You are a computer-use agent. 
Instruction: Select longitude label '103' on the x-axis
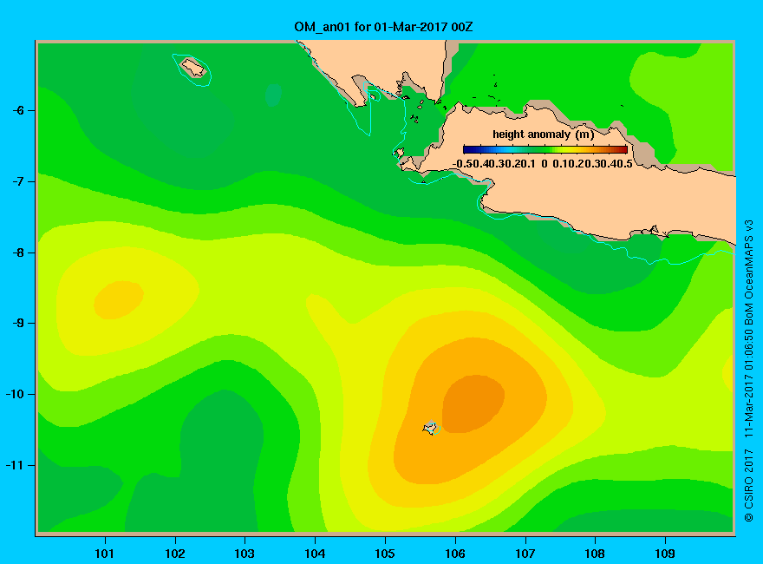(x=245, y=554)
